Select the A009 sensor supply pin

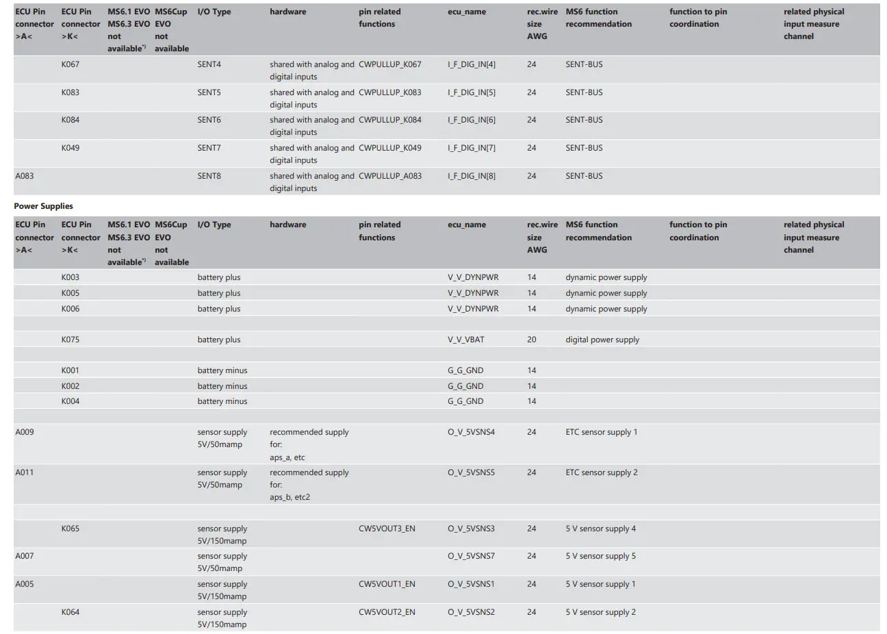click(25, 432)
